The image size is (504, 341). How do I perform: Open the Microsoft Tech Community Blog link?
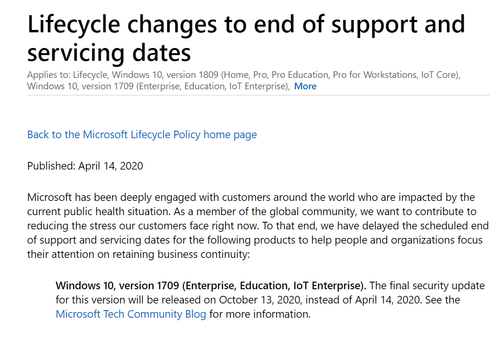(x=131, y=314)
